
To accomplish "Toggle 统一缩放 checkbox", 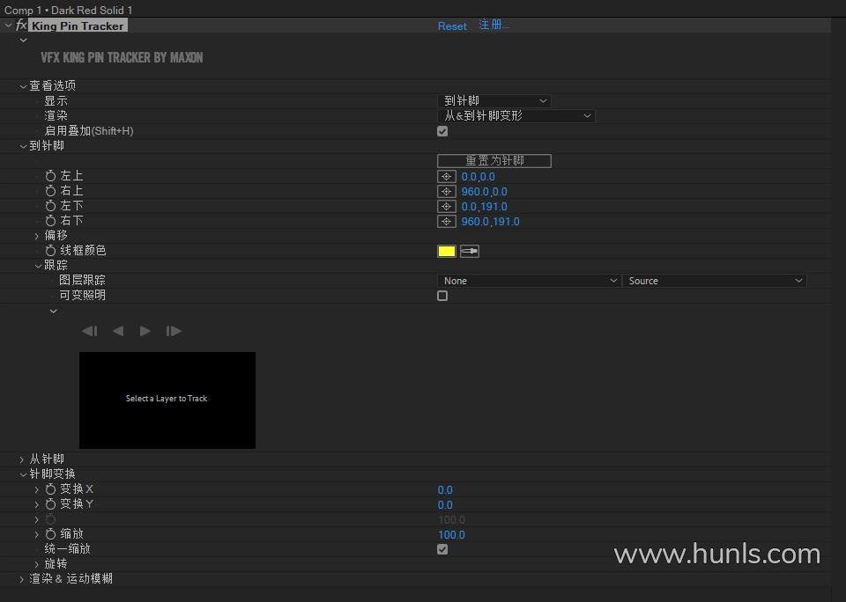I will pos(442,549).
